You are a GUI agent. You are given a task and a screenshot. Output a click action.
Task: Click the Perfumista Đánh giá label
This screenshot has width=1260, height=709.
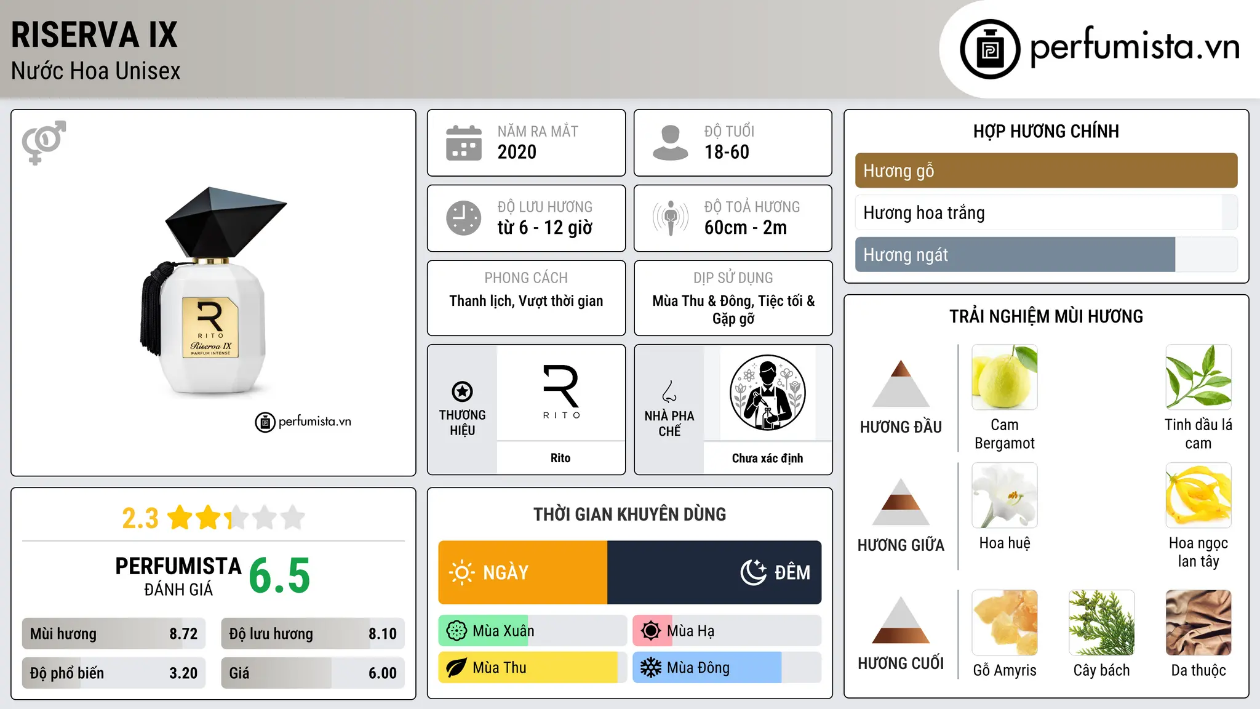pyautogui.click(x=178, y=576)
